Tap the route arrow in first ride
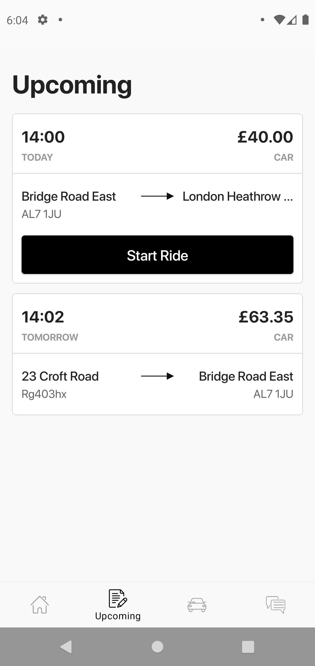The width and height of the screenshot is (315, 666). point(157,196)
